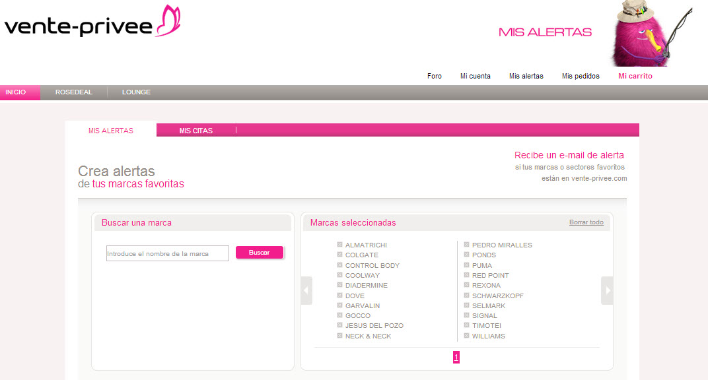
Task: Remove SIGNAL brand with its x icon
Action: point(466,315)
